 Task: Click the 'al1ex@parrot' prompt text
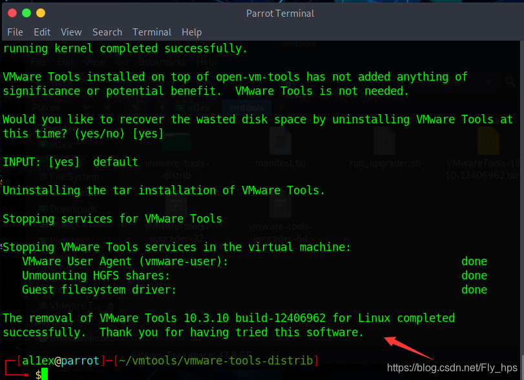click(61, 361)
